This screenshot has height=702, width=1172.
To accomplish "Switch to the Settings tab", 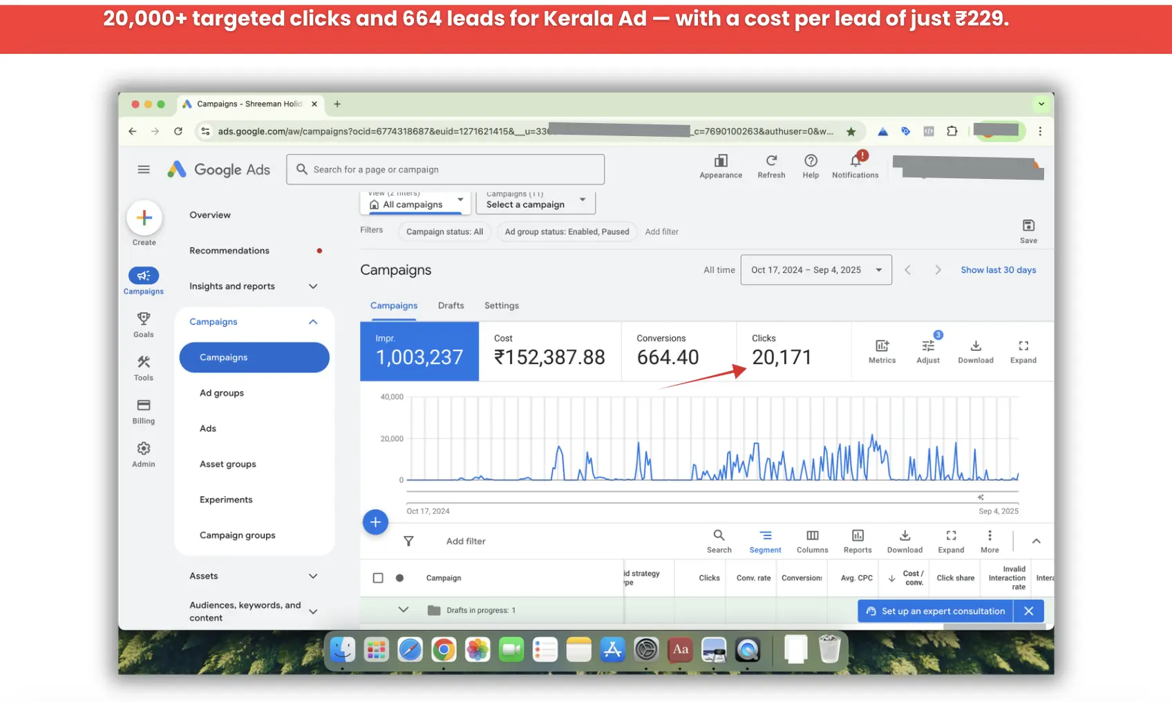I will [502, 305].
